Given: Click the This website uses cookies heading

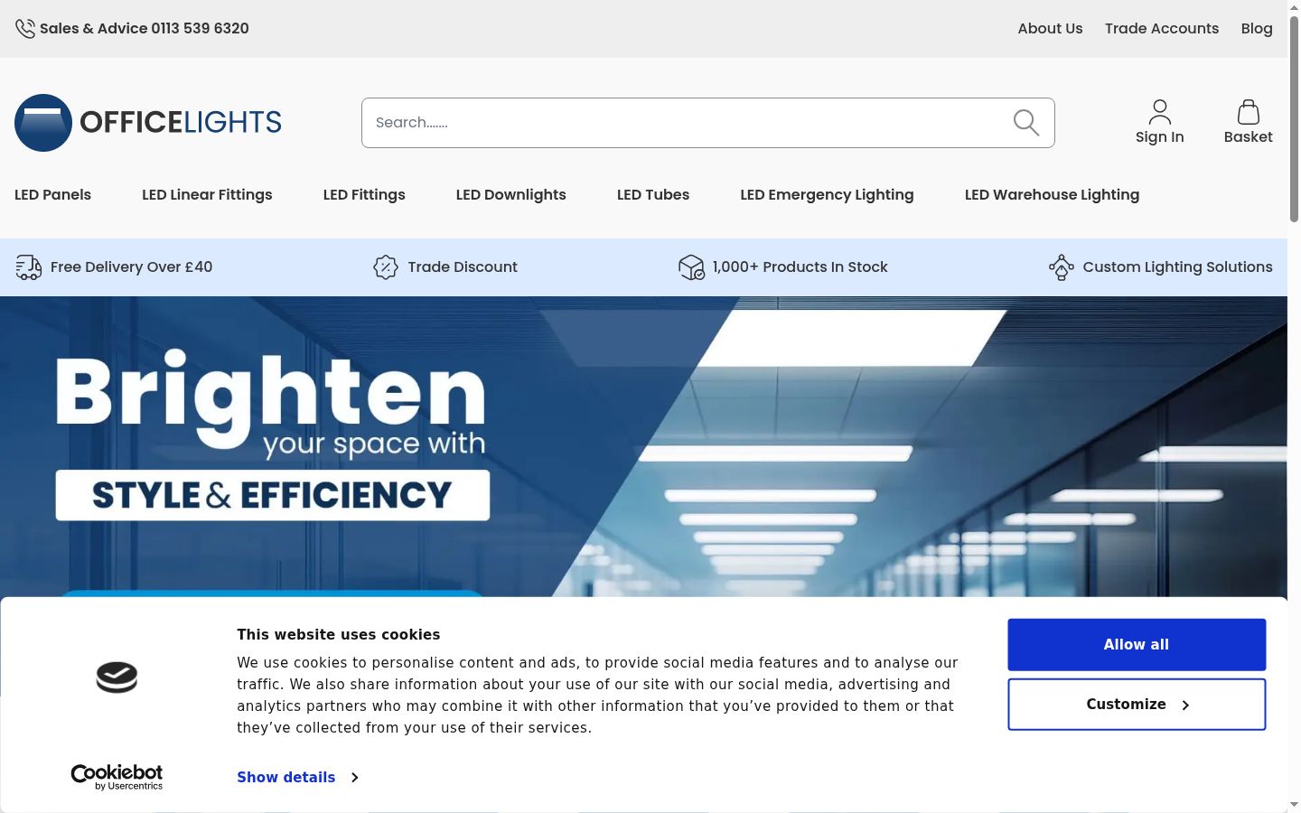Looking at the screenshot, I should coord(339,635).
